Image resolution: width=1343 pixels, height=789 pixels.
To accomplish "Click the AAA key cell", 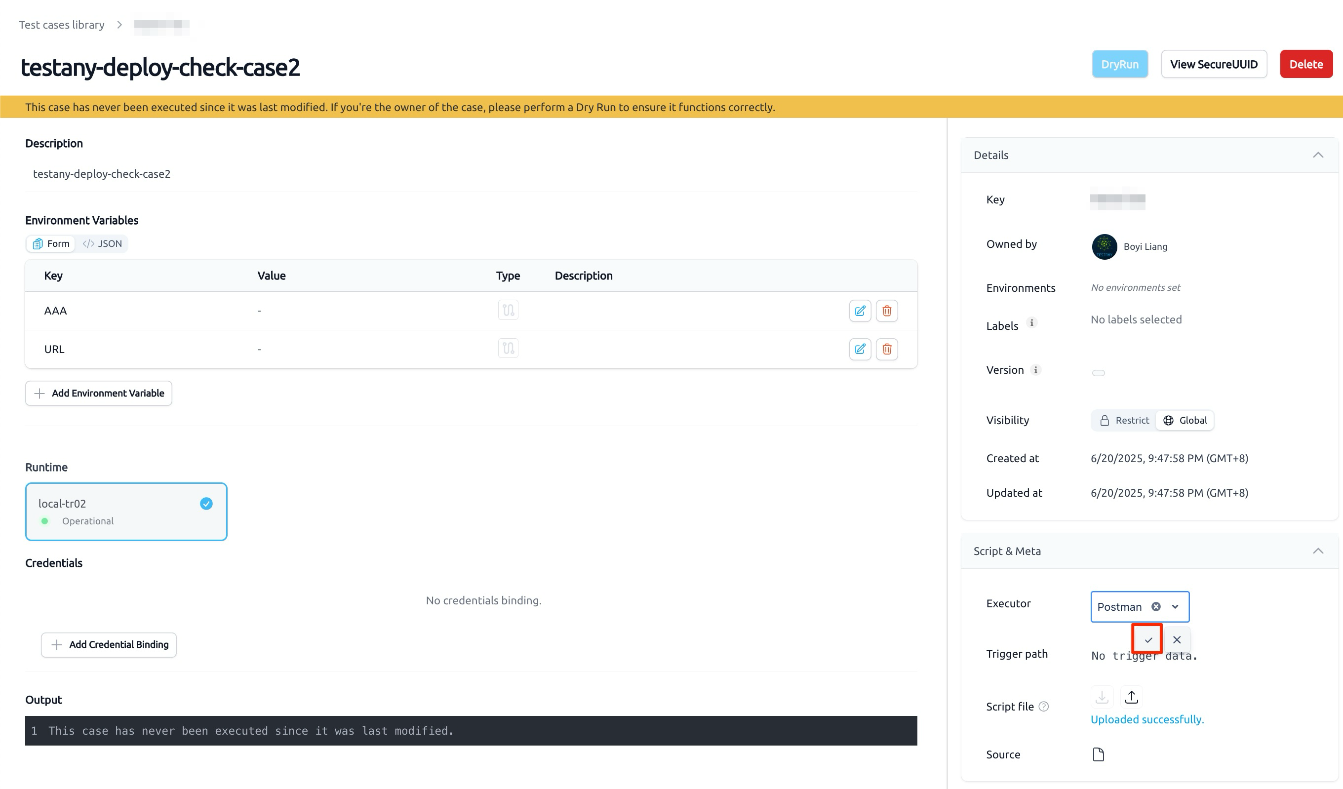I will (x=55, y=311).
